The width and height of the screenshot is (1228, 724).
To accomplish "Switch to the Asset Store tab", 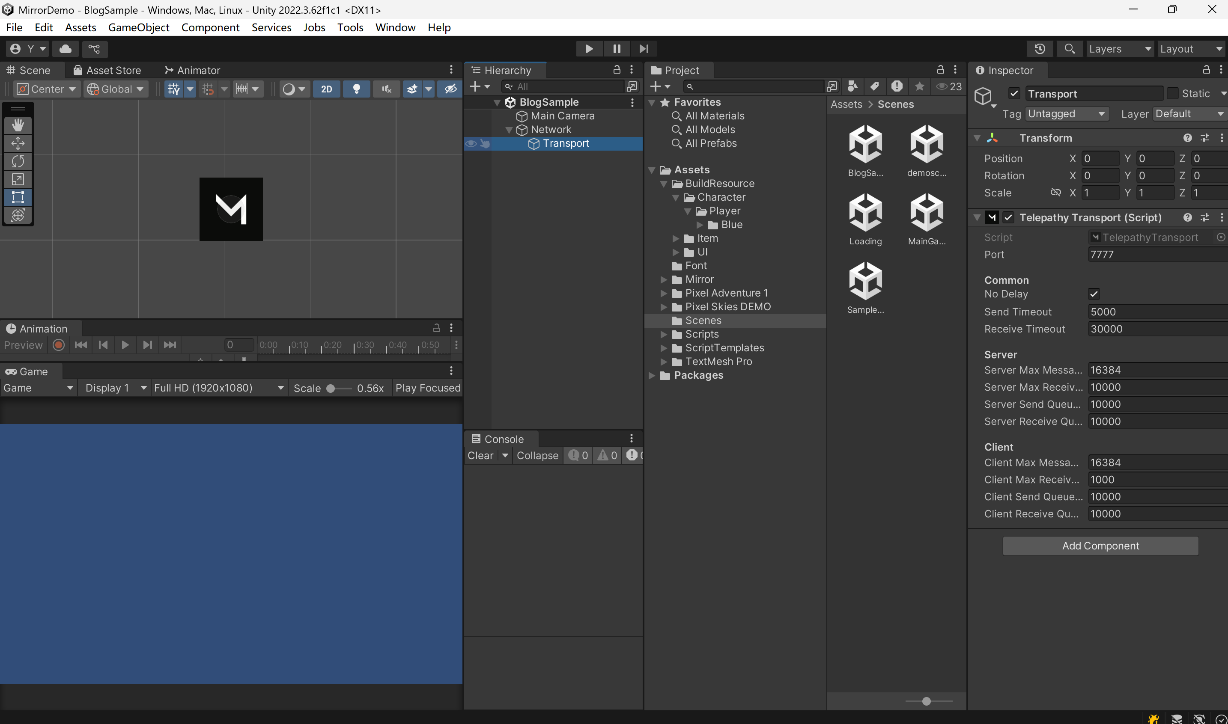I will 107,70.
